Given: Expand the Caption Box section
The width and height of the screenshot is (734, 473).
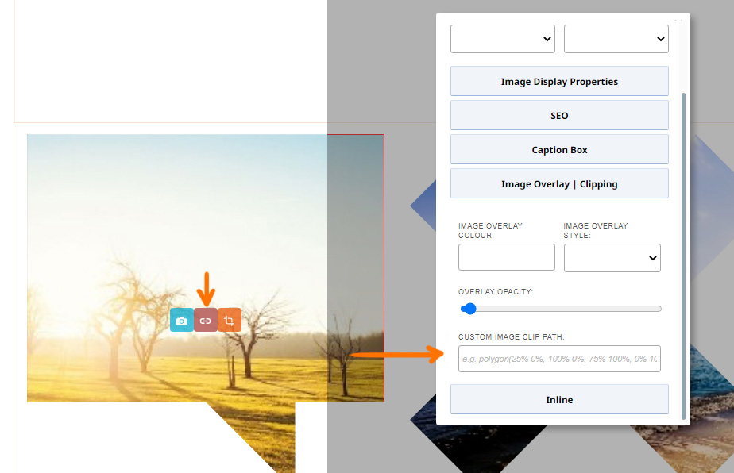Looking at the screenshot, I should click(x=559, y=150).
